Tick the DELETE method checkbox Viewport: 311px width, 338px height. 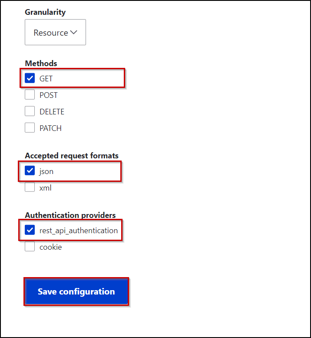coord(30,111)
